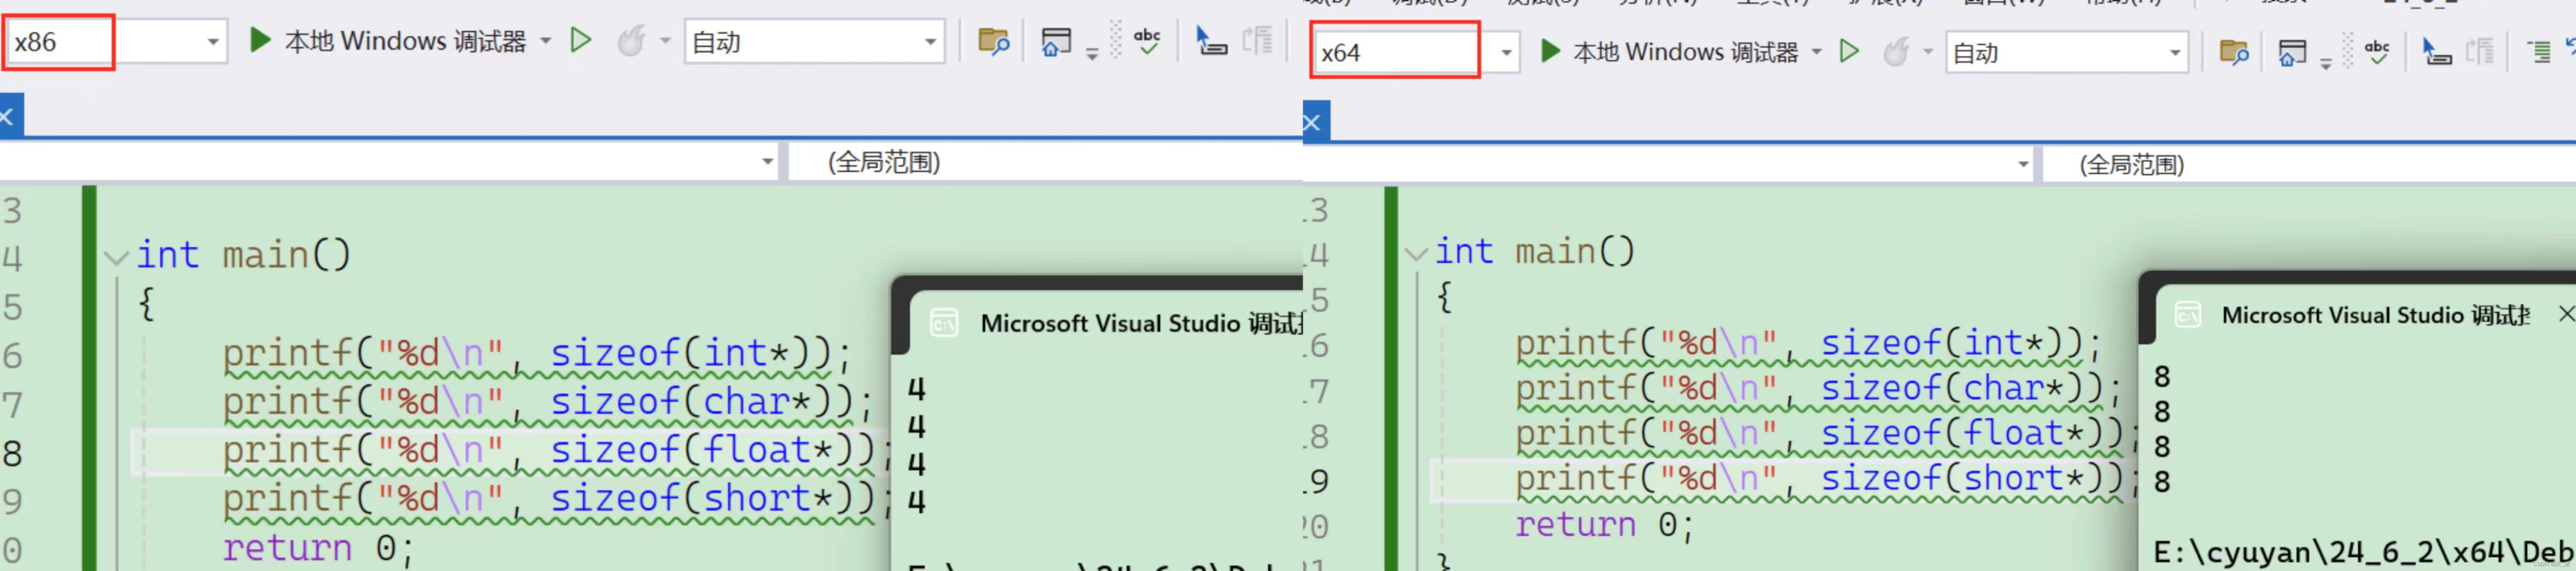Open toolbar overflow options in x64 window
The image size is (2576, 571).
(2326, 64)
